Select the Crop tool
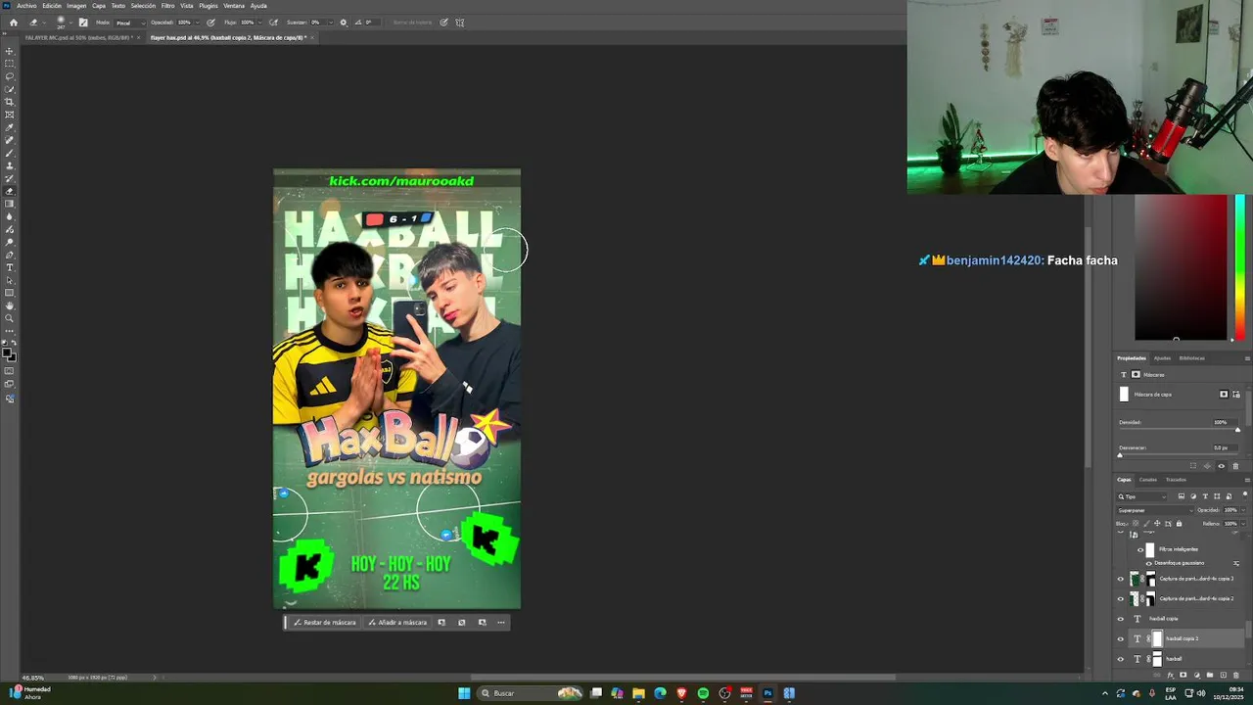This screenshot has width=1253, height=705. tap(10, 102)
